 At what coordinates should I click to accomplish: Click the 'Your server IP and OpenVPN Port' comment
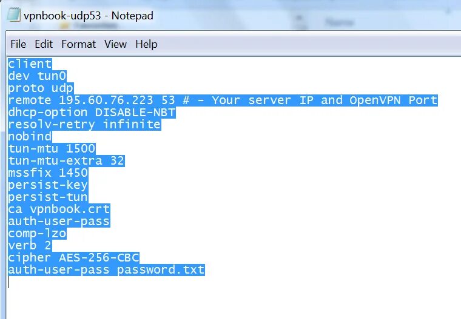pyautogui.click(x=325, y=100)
